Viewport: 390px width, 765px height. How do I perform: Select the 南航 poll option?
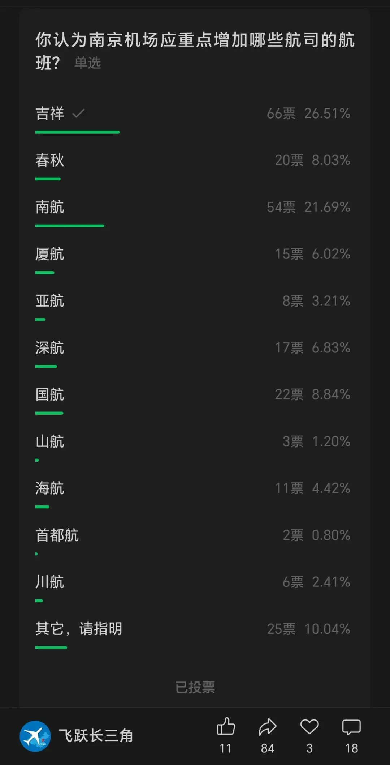pos(50,207)
